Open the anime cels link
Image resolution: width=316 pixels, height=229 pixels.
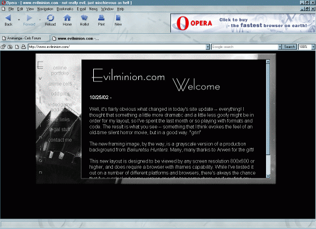[x=60, y=84]
